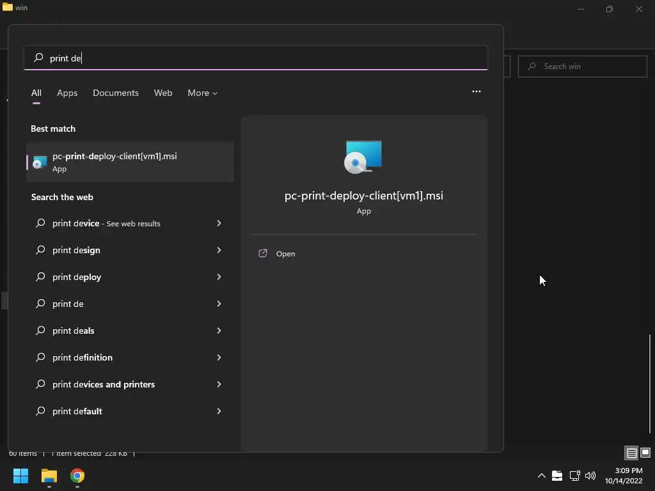Open best match pc-print-deploy-client[vm1].msi
The width and height of the screenshot is (655, 491).
(130, 162)
